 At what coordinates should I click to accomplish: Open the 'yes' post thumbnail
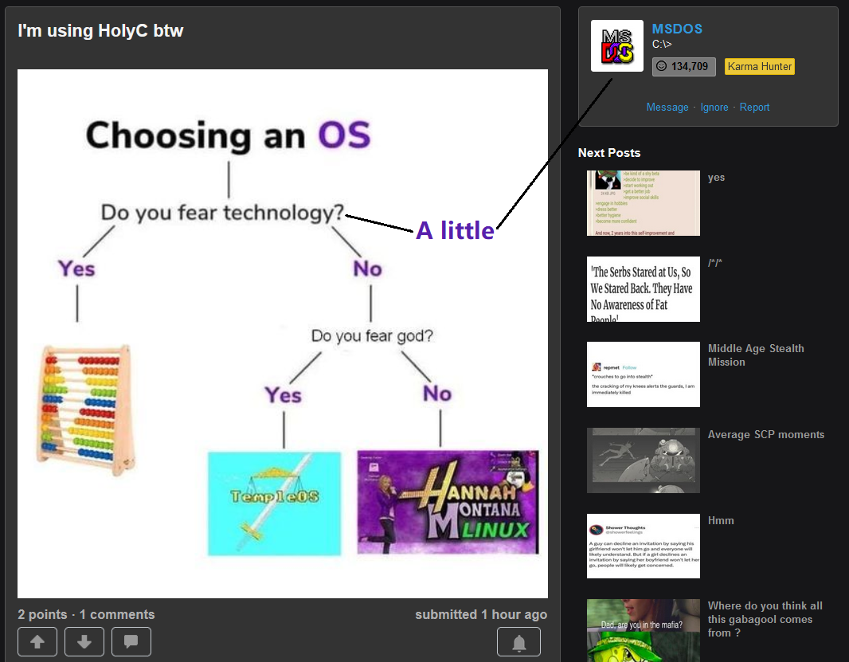tap(644, 203)
